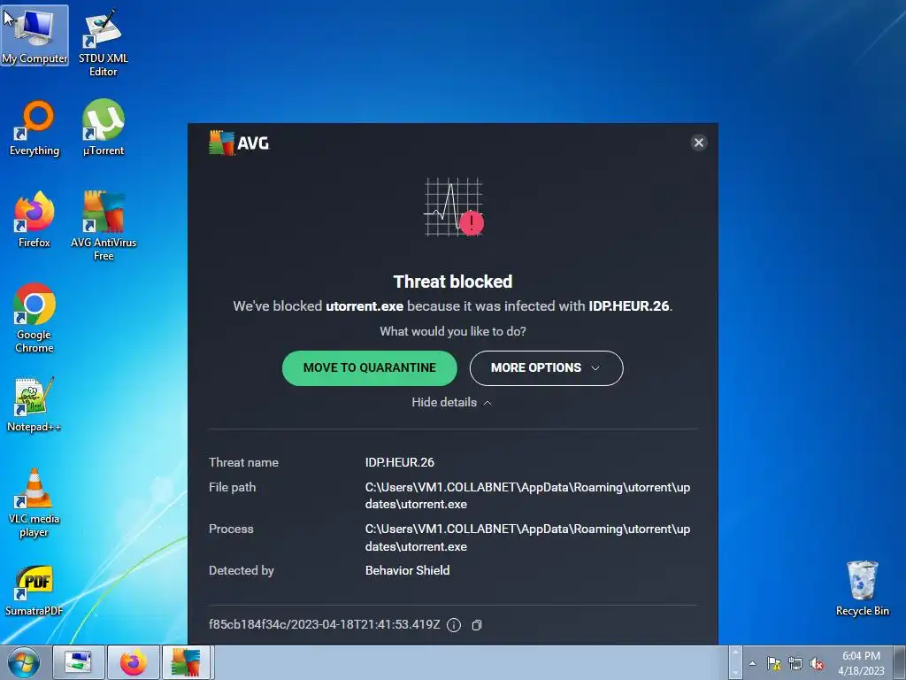Viewport: 906px width, 680px height.
Task: Expand the More Options dropdown
Action: tap(546, 367)
